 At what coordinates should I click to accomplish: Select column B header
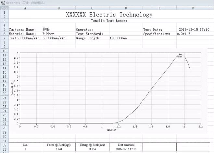coord(58,8)
